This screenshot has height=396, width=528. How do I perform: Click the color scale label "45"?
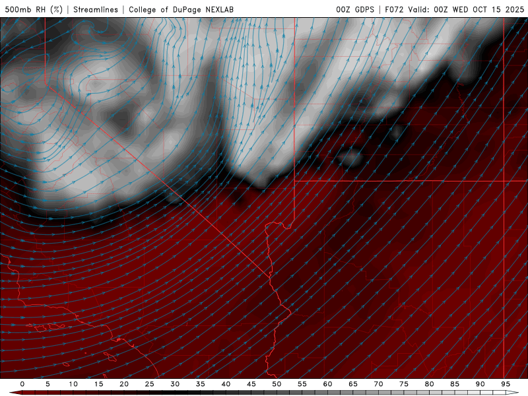pos(251,384)
